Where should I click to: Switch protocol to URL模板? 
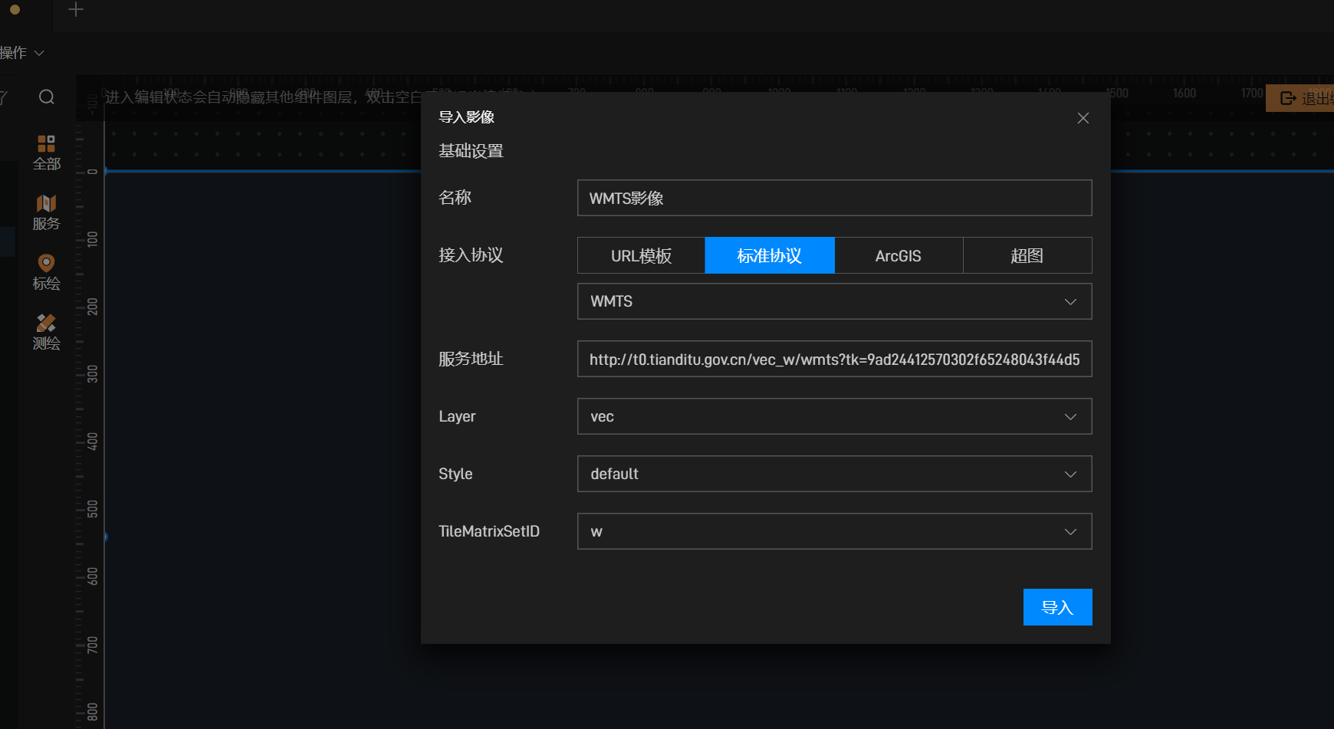coord(641,255)
